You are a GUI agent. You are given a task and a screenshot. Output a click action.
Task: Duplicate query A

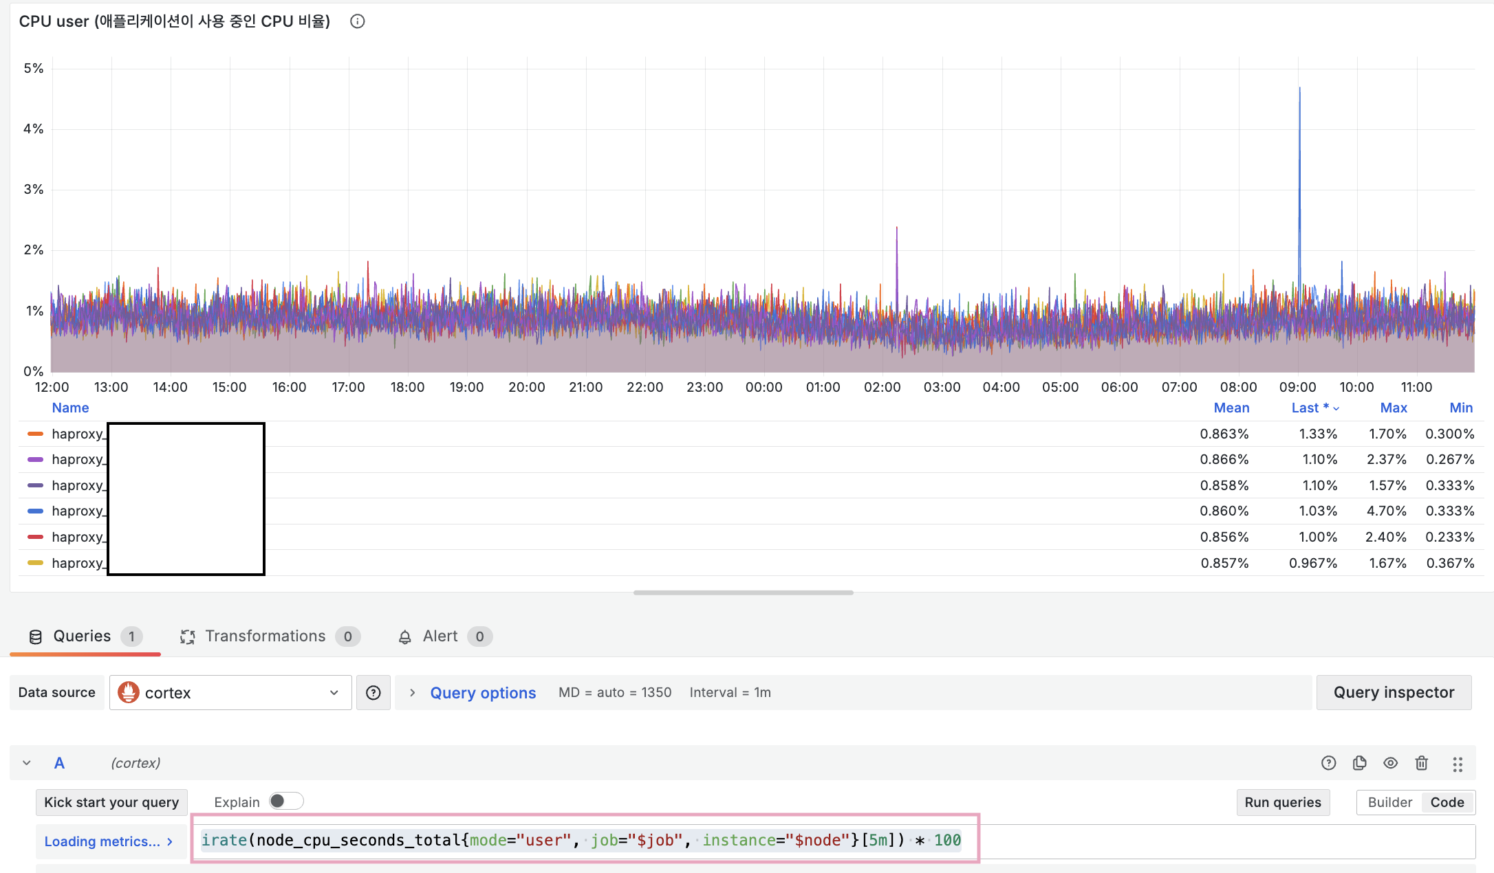pyautogui.click(x=1359, y=763)
